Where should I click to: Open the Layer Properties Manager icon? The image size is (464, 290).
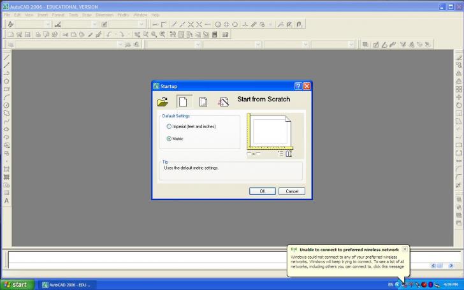(11, 45)
